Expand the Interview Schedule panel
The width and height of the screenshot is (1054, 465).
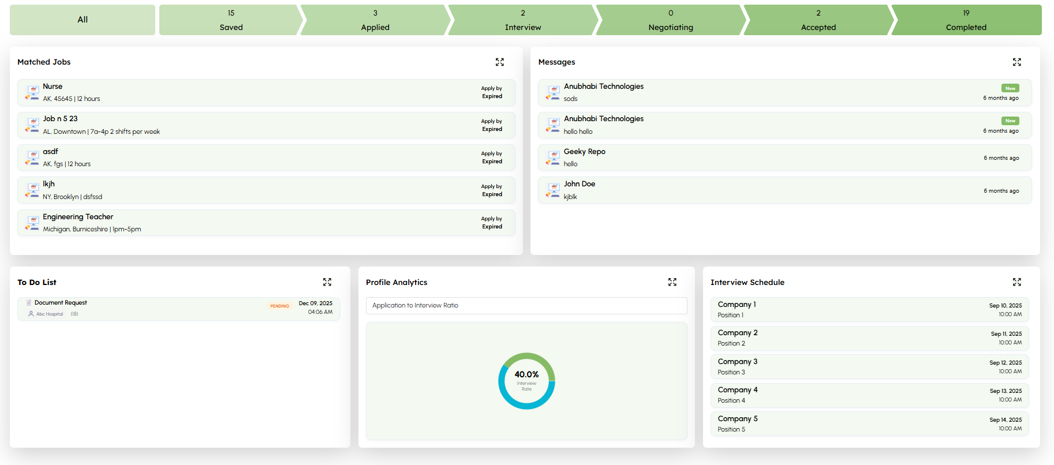(1016, 282)
